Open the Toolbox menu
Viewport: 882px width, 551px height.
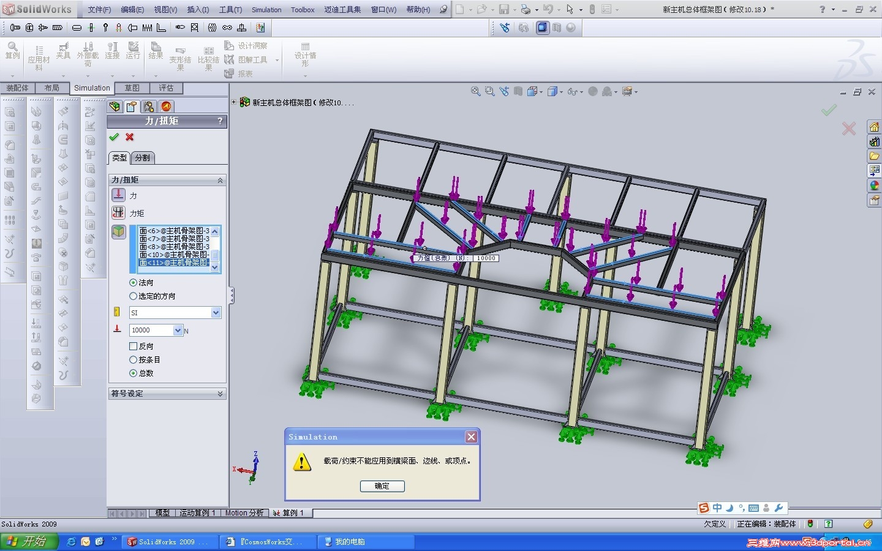(x=303, y=10)
